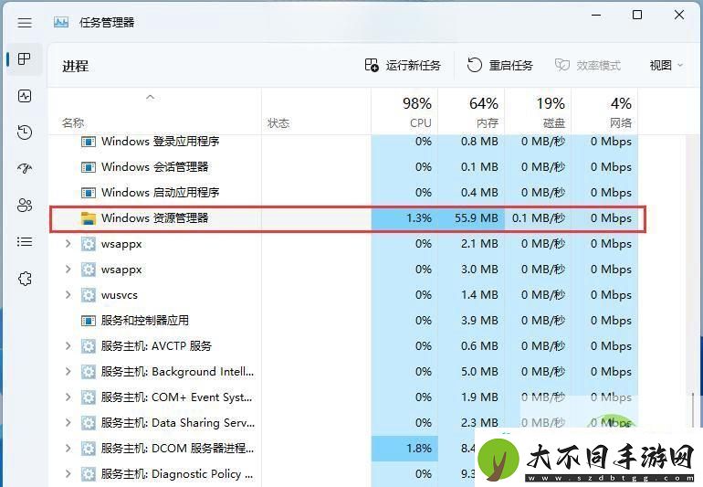The height and width of the screenshot is (487, 703).
Task: Click the Windows 启动应用程序 process icon
Action: click(x=89, y=193)
